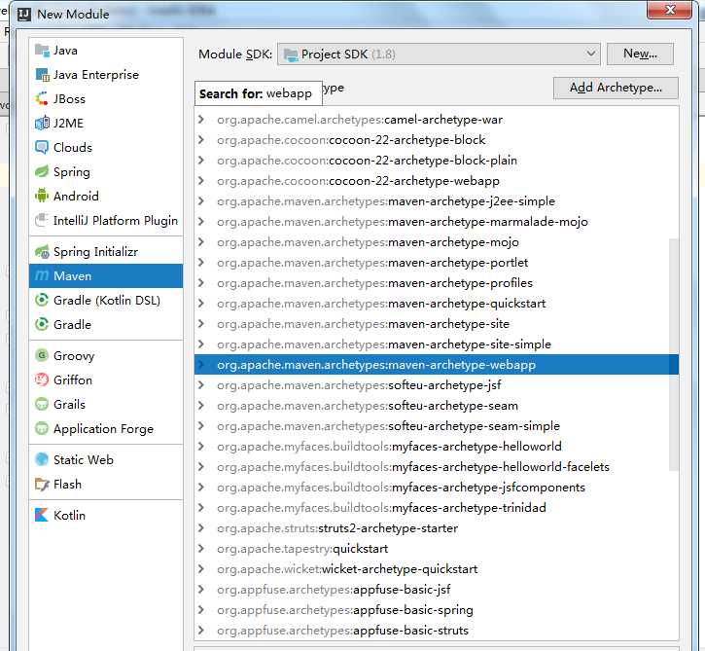Screen dimensions: 705x651
Task: Expand maven-archetype-quickstart node
Action: click(201, 304)
